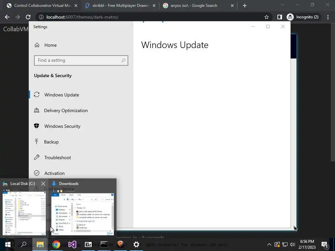This screenshot has height=251, width=335.
Task: Close the anyos iso Google Search tab
Action: pos(232,6)
